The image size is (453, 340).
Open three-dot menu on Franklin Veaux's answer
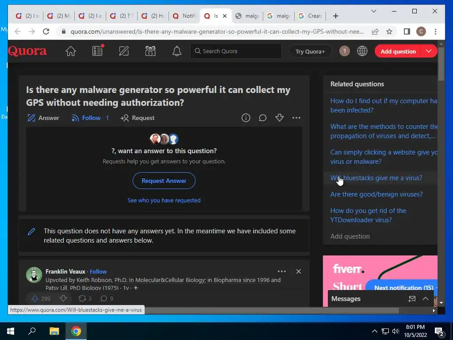point(282,271)
